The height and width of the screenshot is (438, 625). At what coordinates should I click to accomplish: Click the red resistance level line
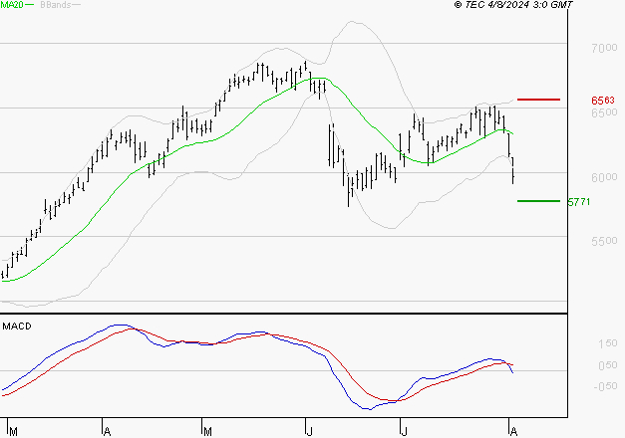(538, 100)
